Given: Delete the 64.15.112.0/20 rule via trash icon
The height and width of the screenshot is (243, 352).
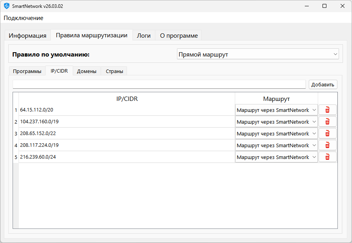Looking at the screenshot, I should [327, 110].
